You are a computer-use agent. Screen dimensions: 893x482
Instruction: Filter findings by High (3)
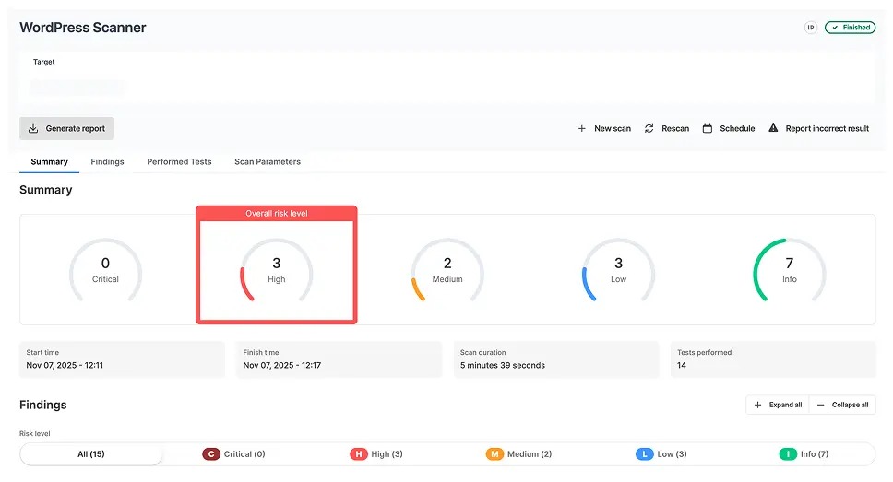click(375, 454)
